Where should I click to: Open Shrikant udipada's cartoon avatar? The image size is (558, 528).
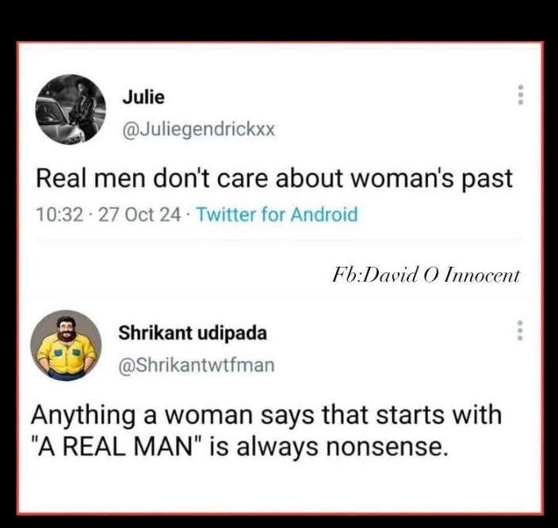[67, 345]
